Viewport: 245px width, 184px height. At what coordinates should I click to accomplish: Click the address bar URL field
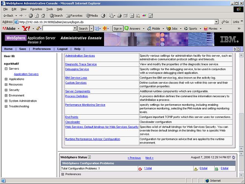click(x=116, y=22)
